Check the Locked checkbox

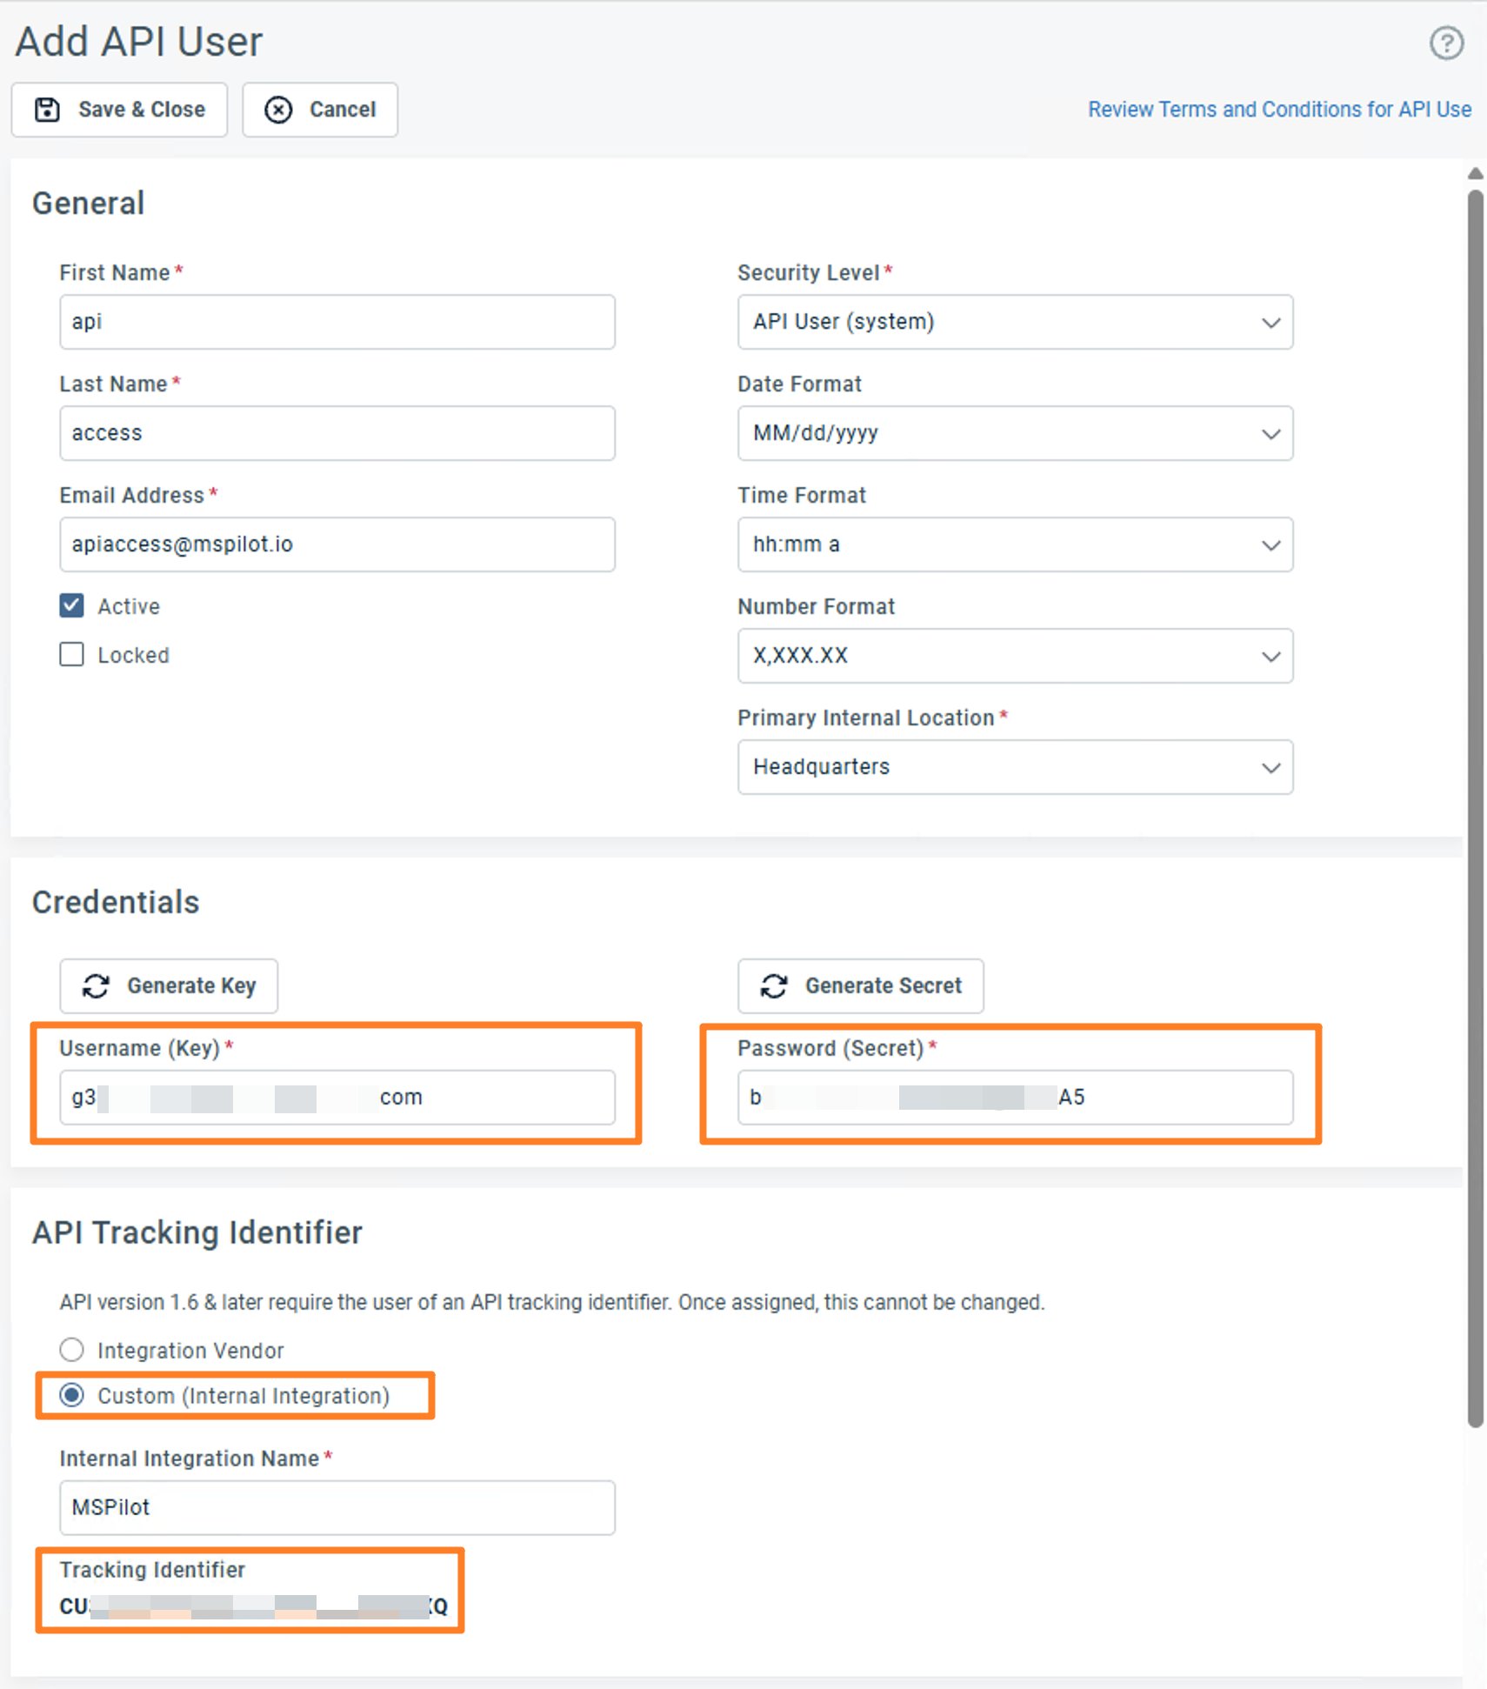[x=72, y=654]
